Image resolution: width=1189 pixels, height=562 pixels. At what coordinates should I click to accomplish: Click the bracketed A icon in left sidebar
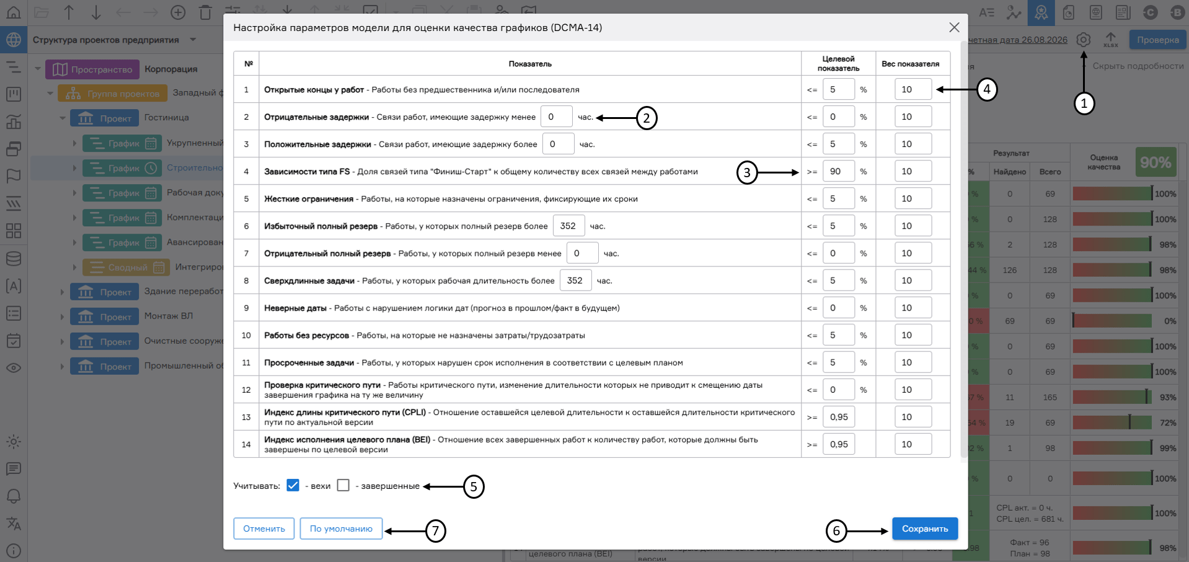(14, 286)
